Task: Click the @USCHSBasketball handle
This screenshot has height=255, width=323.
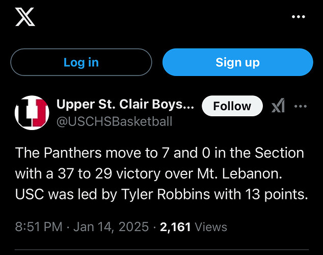Action: pos(114,121)
